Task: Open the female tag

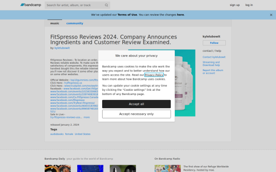Action: click(x=69, y=134)
